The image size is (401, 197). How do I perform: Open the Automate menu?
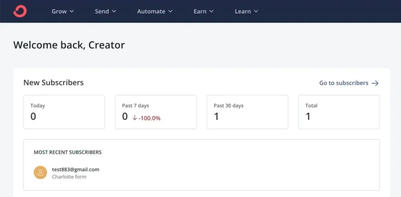155,11
